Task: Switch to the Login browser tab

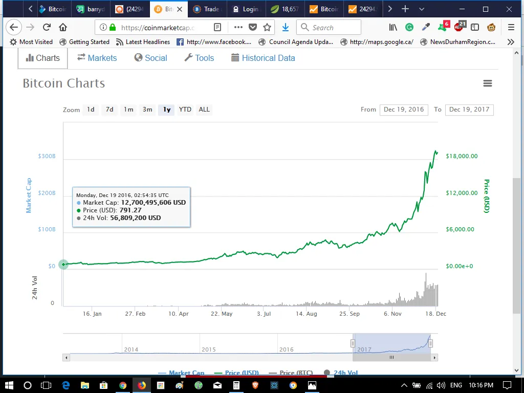Action: (x=247, y=9)
